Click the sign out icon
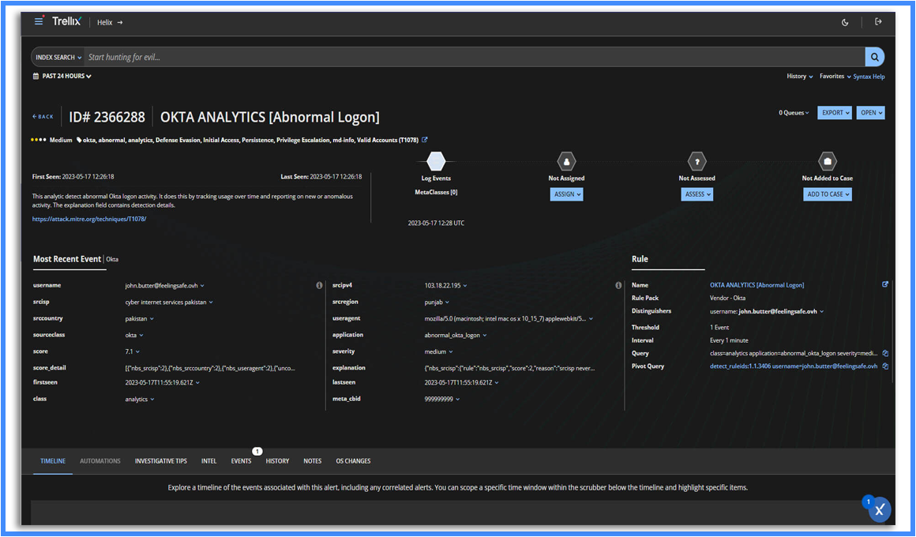The image size is (916, 537). 878,22
